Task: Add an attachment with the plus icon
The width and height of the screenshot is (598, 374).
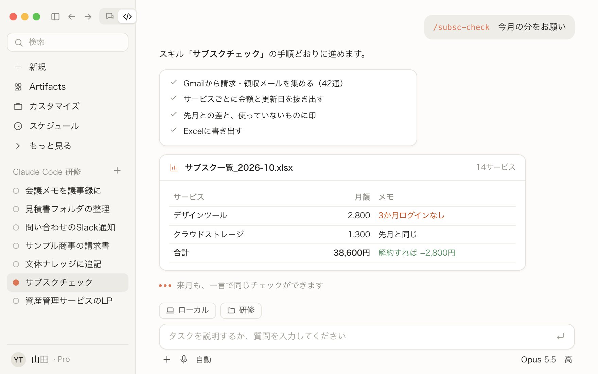Action: coord(167,360)
